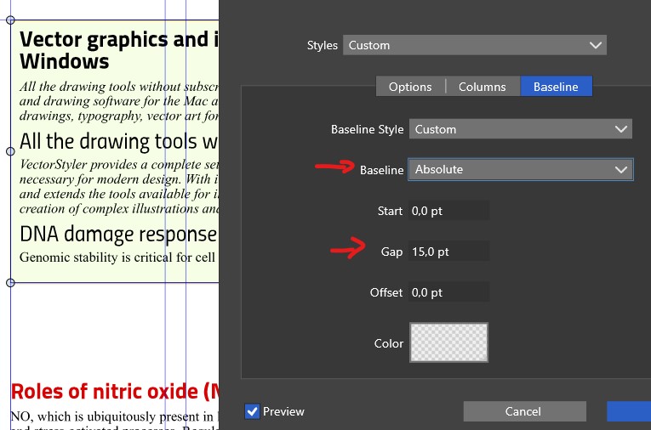Screen dimensions: 651x430
Task: Expand the Baseline Style dropdown
Action: (520, 129)
